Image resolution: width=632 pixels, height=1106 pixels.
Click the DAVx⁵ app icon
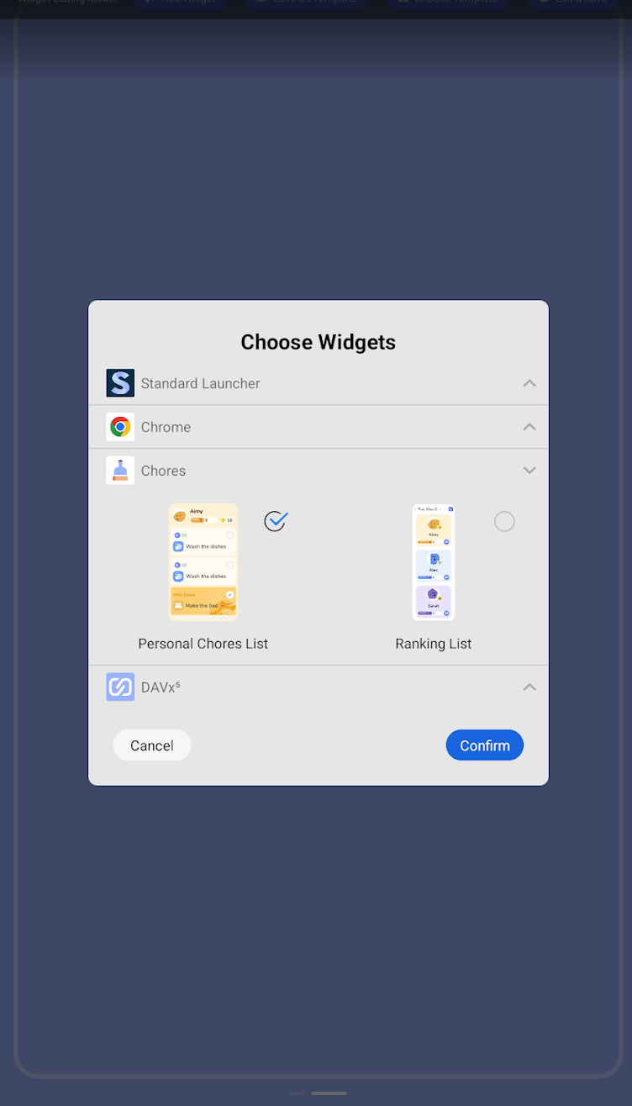[120, 687]
